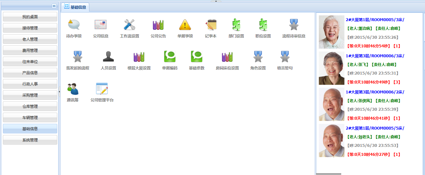This screenshot has width=425, height=175.
Task: Click link 1#大厦第3层/ROOM0006/3床/
Action: [x=375, y=56]
